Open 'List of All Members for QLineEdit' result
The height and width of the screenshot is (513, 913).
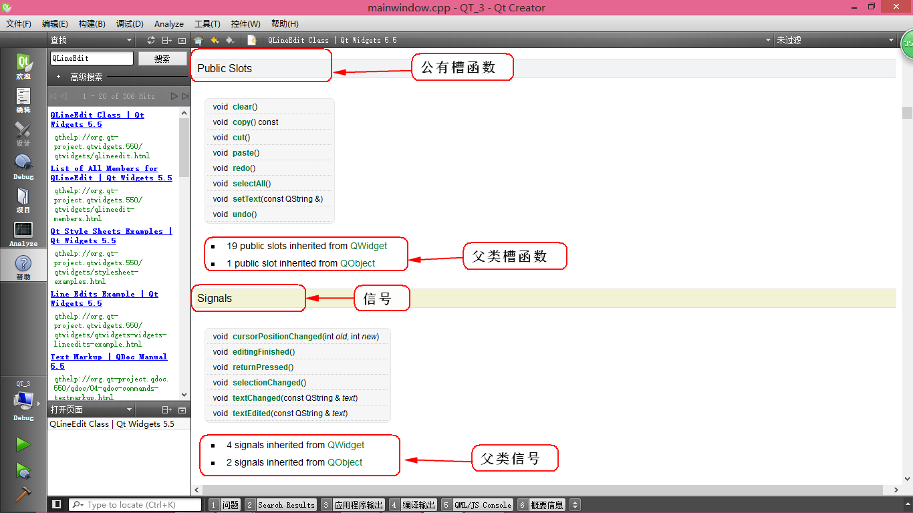[111, 173]
